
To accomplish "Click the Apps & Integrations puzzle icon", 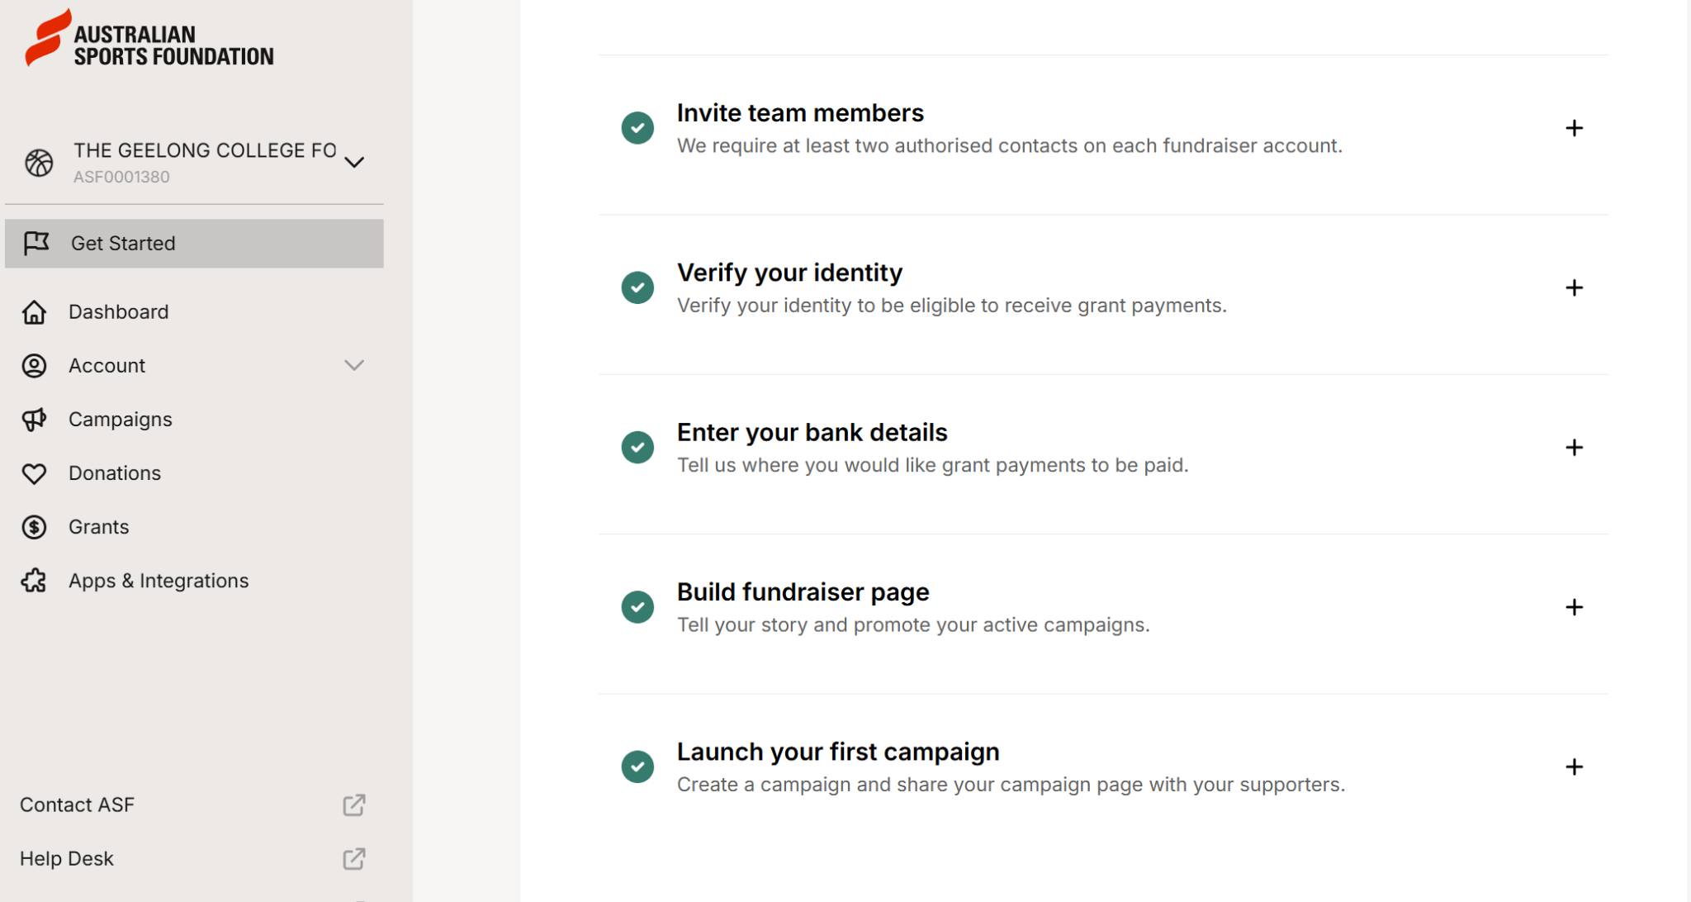I will [34, 581].
